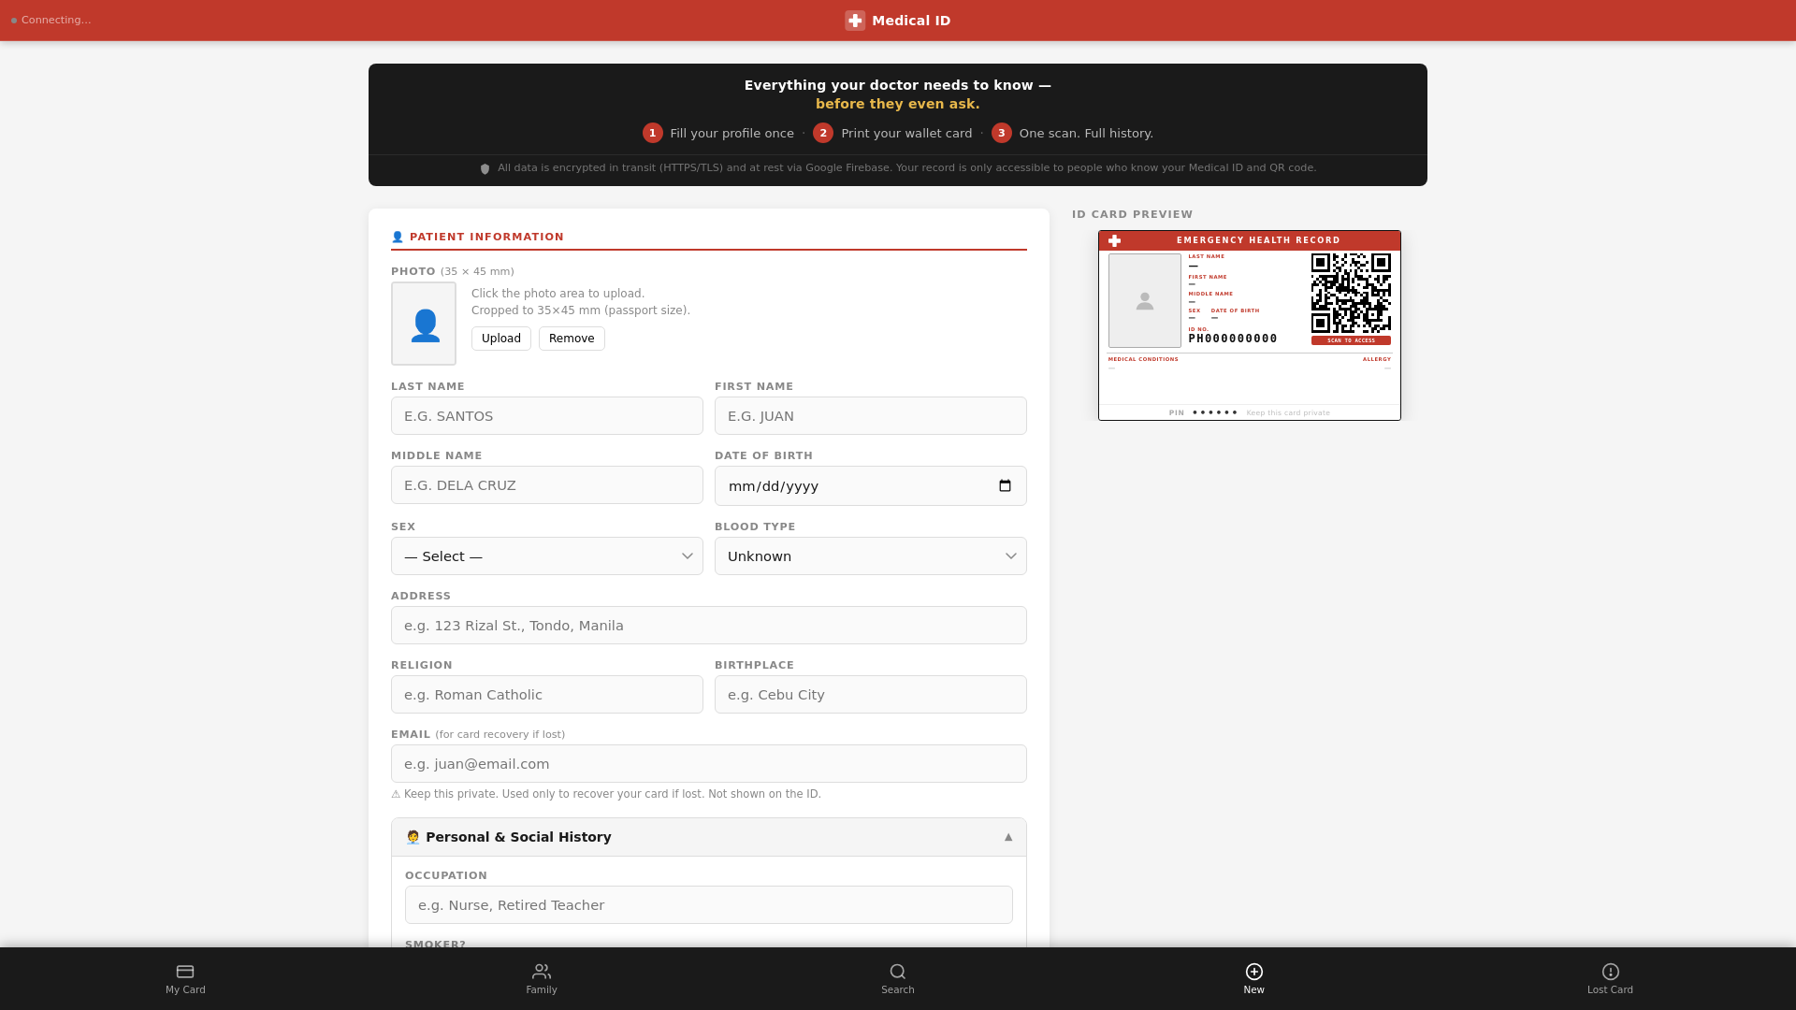The image size is (1796, 1010).
Task: Click the My Card icon in bottom navigation
Action: tap(185, 972)
